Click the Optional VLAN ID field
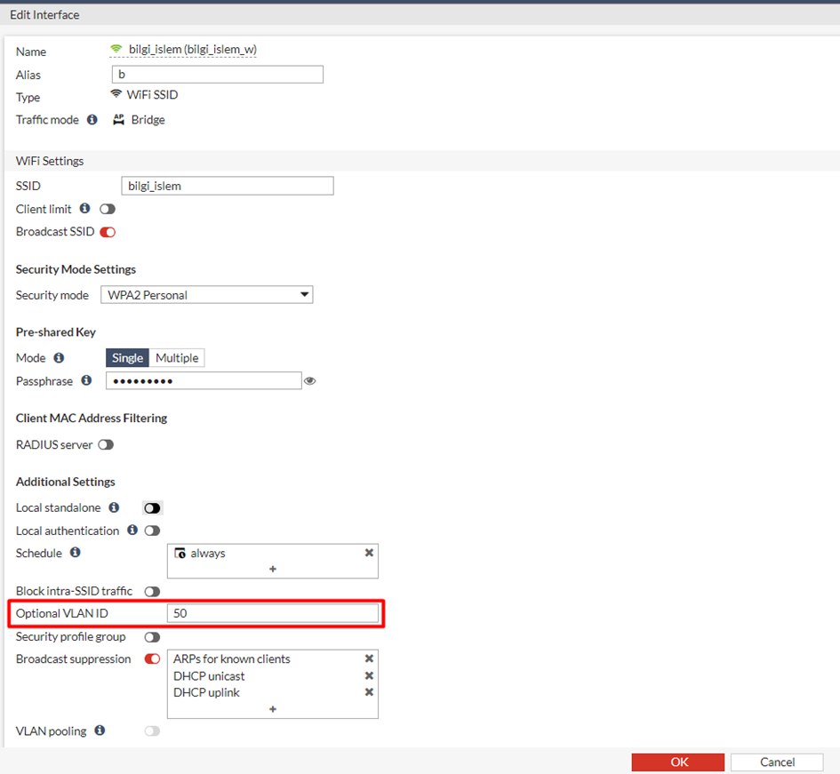 point(273,614)
